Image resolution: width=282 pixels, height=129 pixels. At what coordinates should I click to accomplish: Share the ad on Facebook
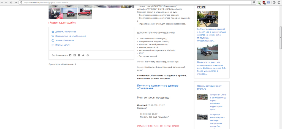coord(79,55)
